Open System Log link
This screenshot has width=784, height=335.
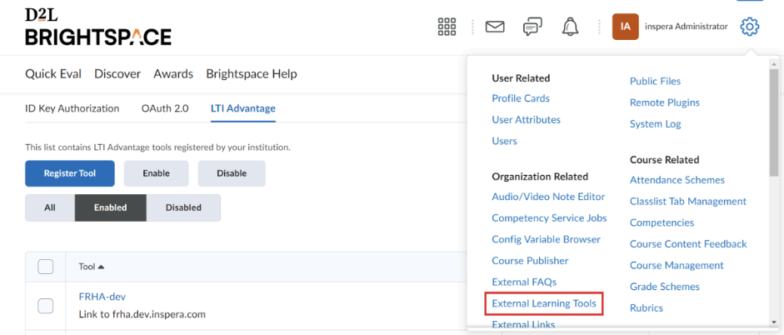click(x=656, y=124)
